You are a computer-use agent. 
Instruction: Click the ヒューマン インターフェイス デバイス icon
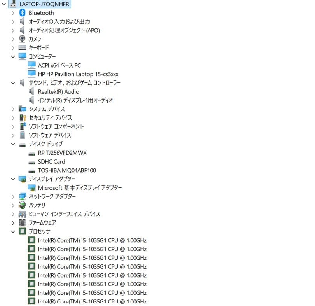22,214
